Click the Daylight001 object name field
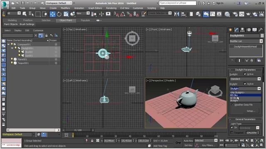Screen dimensions: 266x149 tap(244, 36)
